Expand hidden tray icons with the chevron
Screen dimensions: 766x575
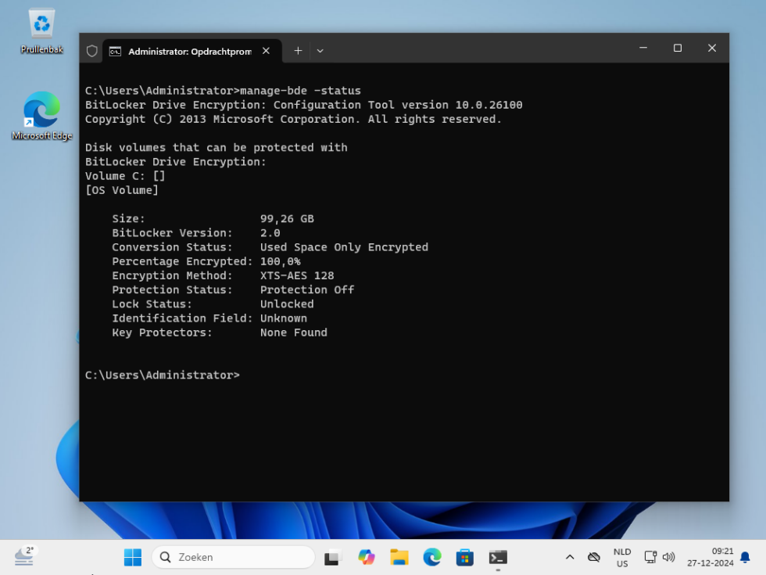[x=570, y=557]
